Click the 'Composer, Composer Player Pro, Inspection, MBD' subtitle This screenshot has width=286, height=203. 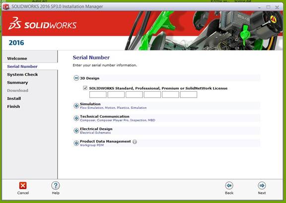[118, 120]
